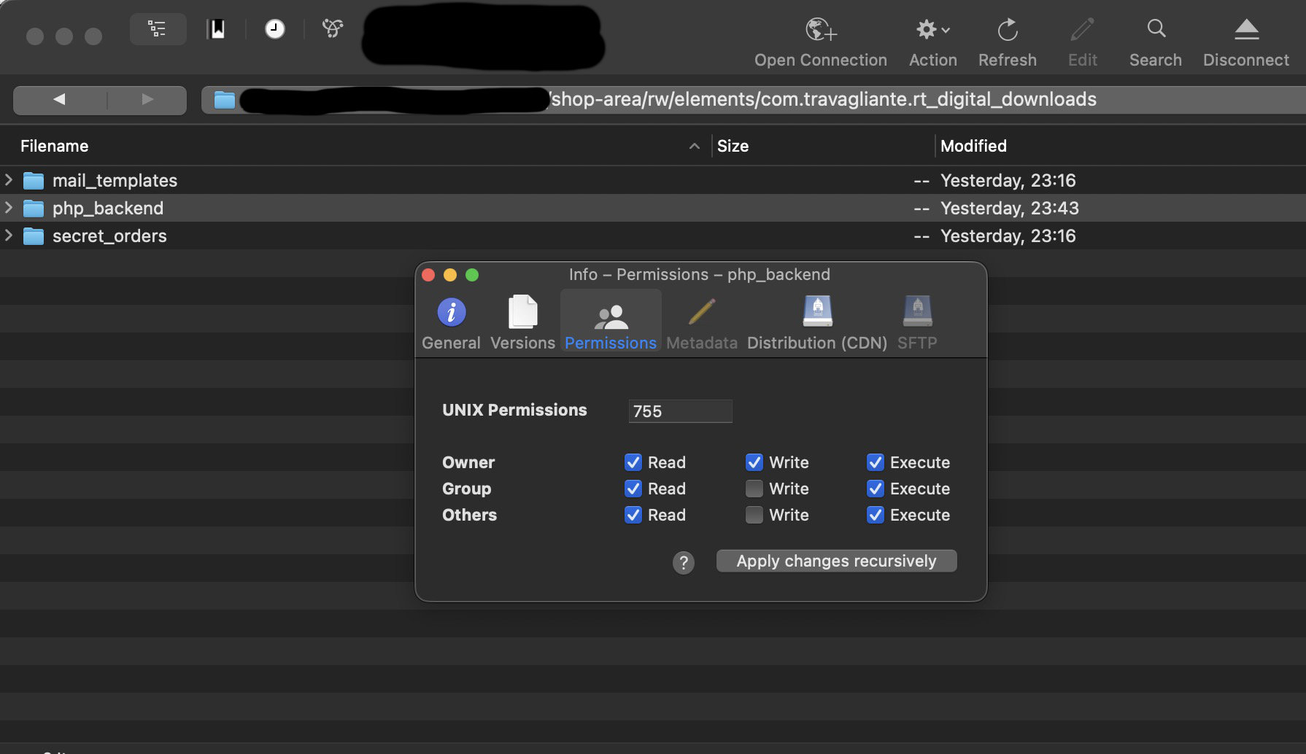This screenshot has height=754, width=1306.
Task: Open the SFTP tab
Action: tap(917, 323)
